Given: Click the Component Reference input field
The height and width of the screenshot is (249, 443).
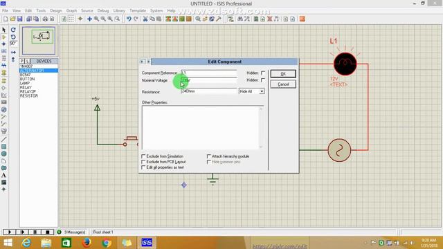Looking at the screenshot, I should (209, 73).
